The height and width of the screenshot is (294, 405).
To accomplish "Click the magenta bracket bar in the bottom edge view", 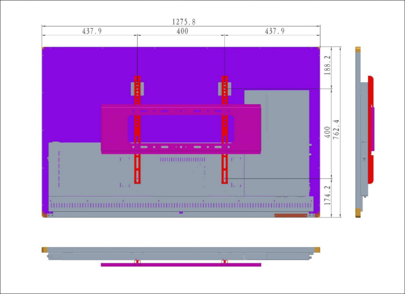I will tap(181, 265).
